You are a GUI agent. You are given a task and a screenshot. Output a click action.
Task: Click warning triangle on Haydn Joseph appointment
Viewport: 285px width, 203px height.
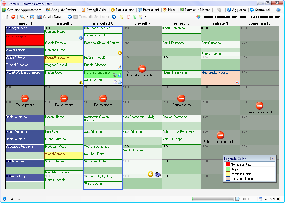click(80, 82)
